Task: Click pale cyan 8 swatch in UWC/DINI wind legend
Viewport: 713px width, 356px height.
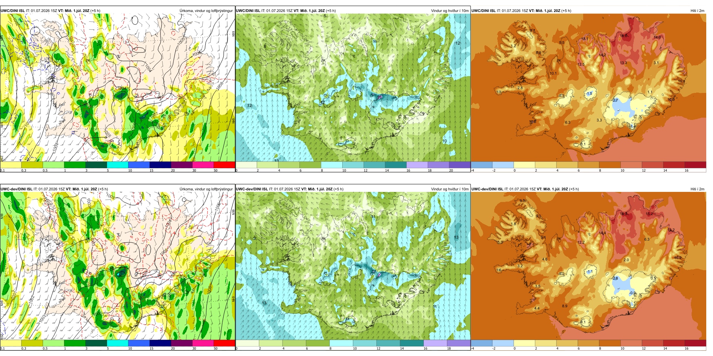Action: pyautogui.click(x=331, y=165)
